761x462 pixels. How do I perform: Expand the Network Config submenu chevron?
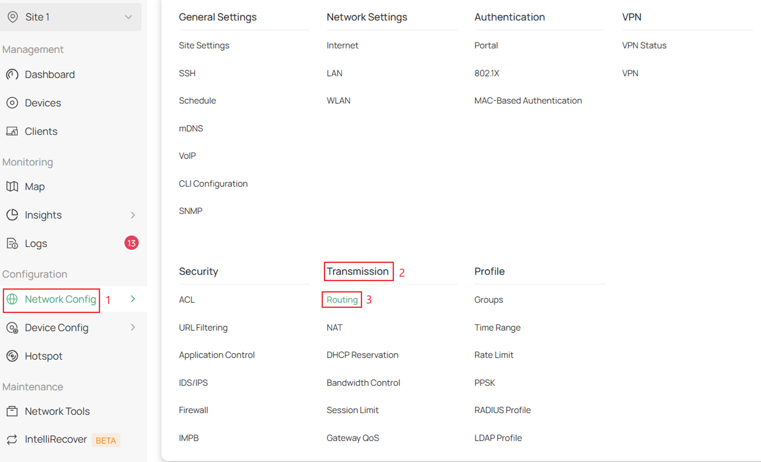coord(133,299)
